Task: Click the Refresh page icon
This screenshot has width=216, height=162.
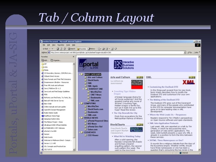Action: 61,49
